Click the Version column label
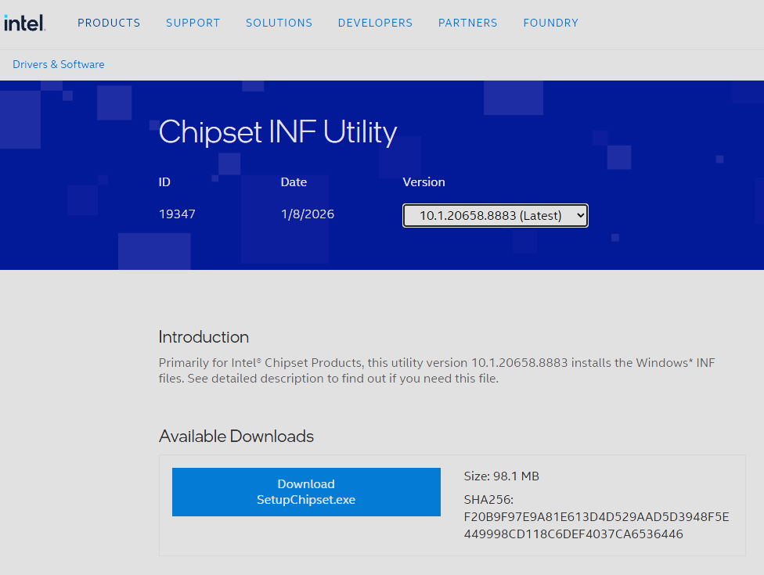The image size is (764, 575). tap(424, 182)
